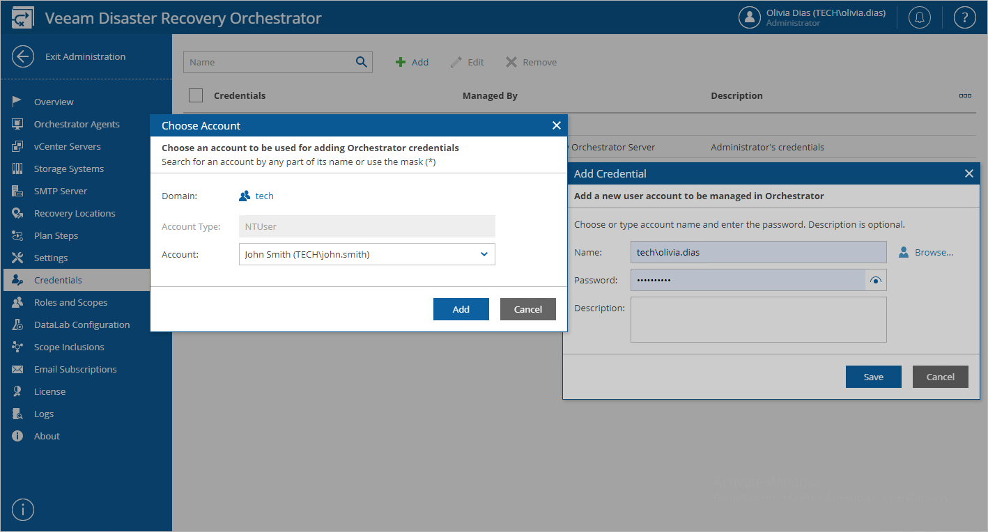Image resolution: width=988 pixels, height=532 pixels.
Task: Click the credential Name input field
Action: tap(759, 252)
